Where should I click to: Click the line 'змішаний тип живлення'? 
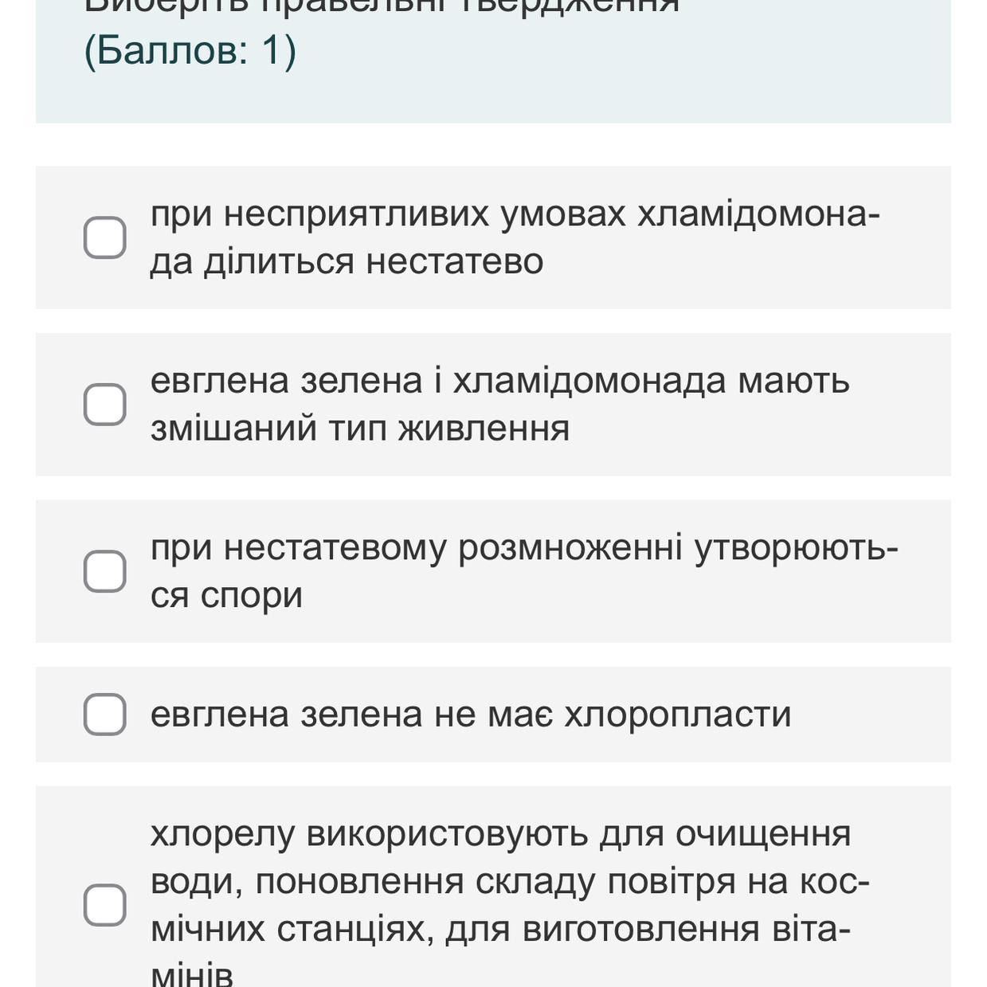(x=360, y=429)
